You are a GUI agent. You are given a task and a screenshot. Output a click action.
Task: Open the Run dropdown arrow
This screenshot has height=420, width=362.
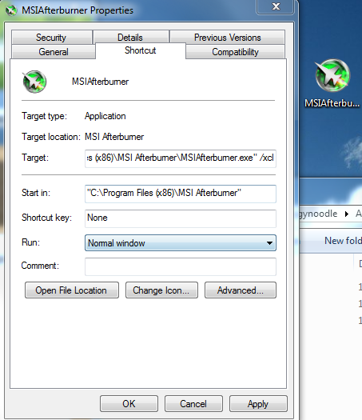pyautogui.click(x=269, y=243)
